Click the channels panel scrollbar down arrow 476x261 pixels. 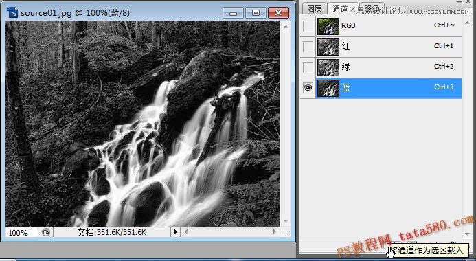[x=467, y=234]
